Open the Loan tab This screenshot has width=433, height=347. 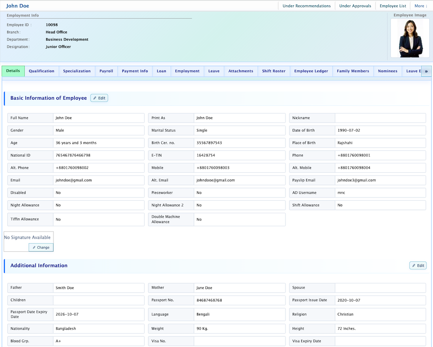[x=161, y=71]
